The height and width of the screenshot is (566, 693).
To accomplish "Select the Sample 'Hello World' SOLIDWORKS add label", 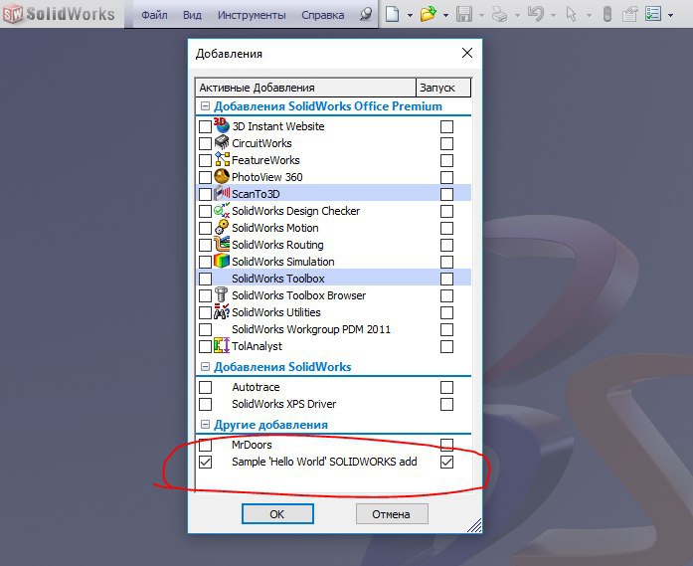I will tap(324, 462).
